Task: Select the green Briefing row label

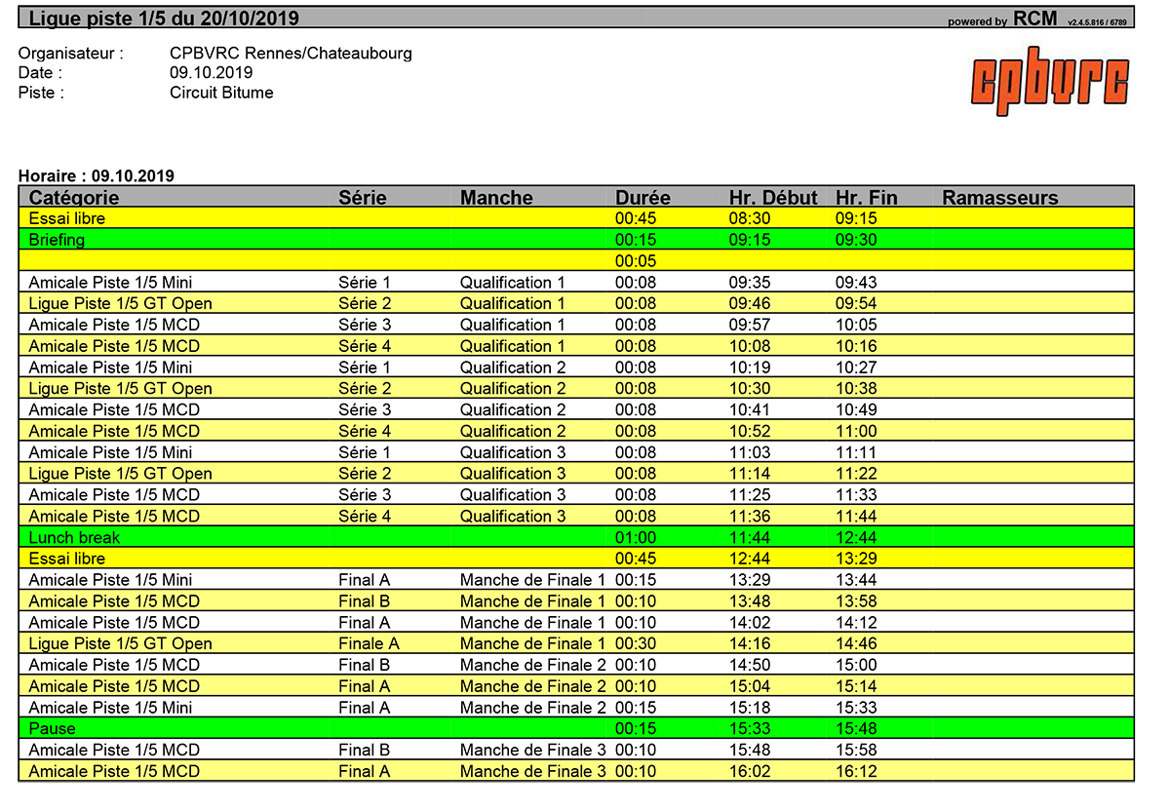Action: [x=57, y=240]
